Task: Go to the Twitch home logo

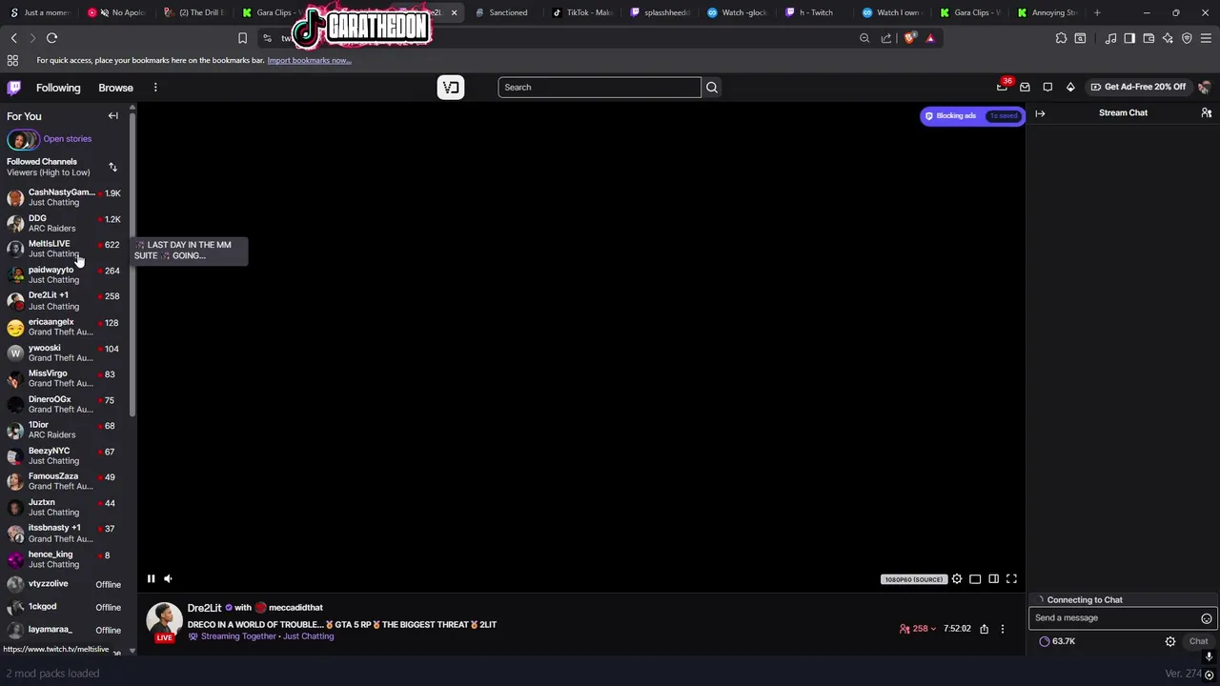Action: click(x=14, y=88)
